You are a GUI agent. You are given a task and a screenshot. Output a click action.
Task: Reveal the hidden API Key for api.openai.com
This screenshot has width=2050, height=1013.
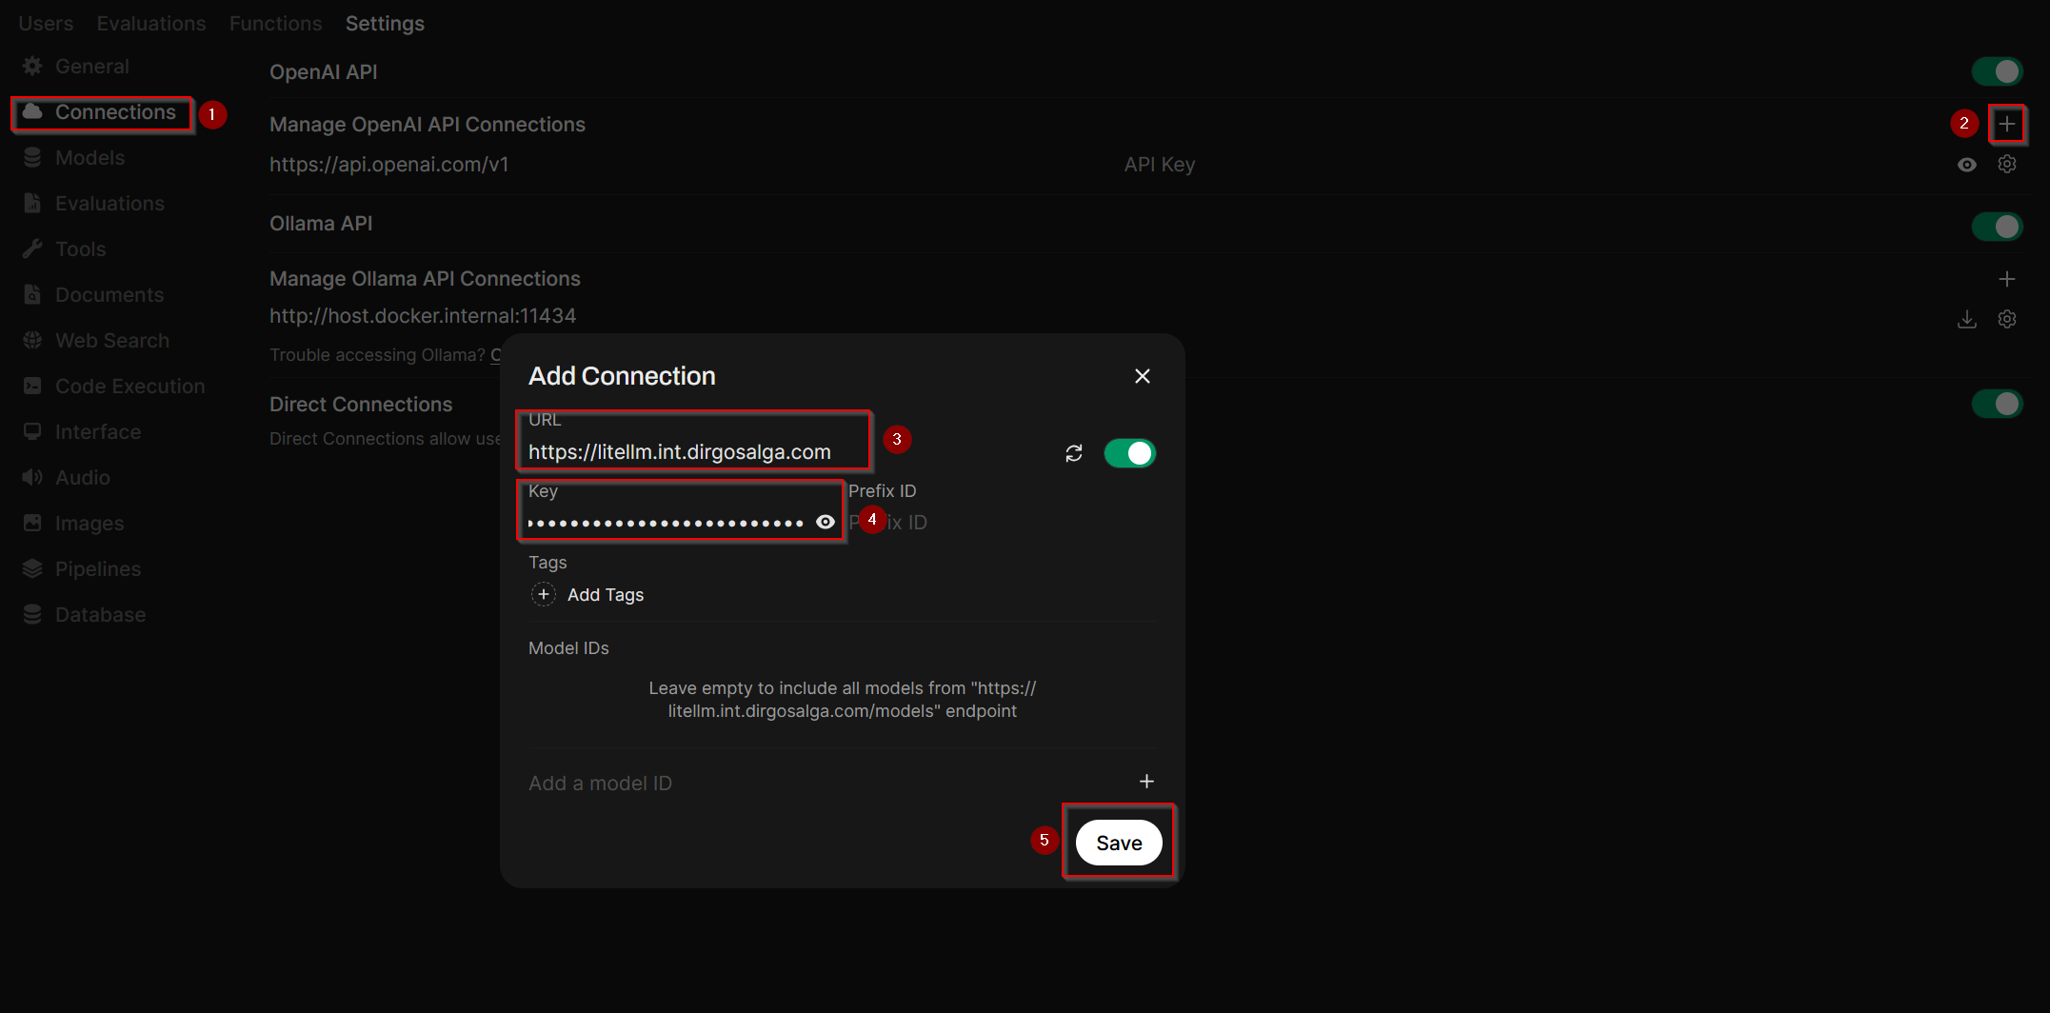[x=1967, y=164]
